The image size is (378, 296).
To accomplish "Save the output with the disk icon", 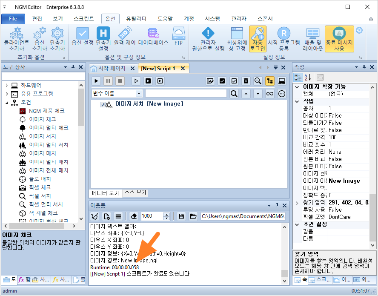I will (181, 216).
